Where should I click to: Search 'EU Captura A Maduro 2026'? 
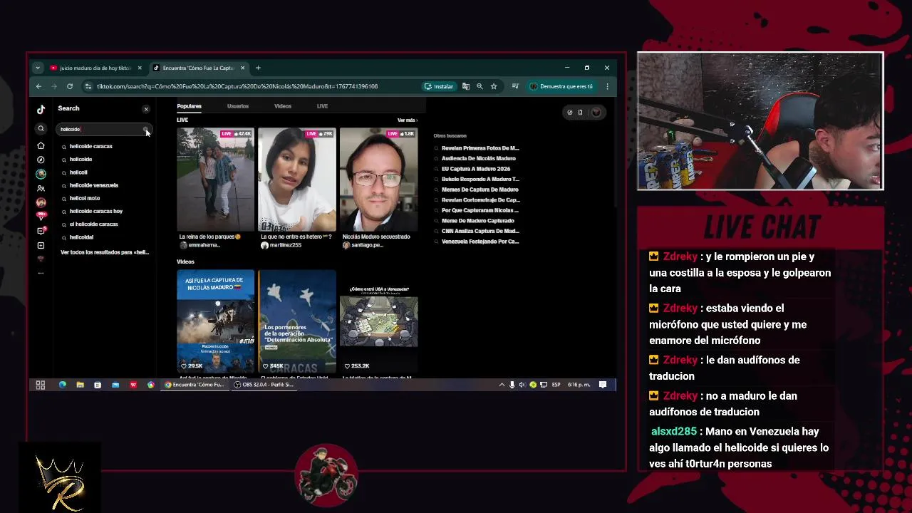click(476, 169)
